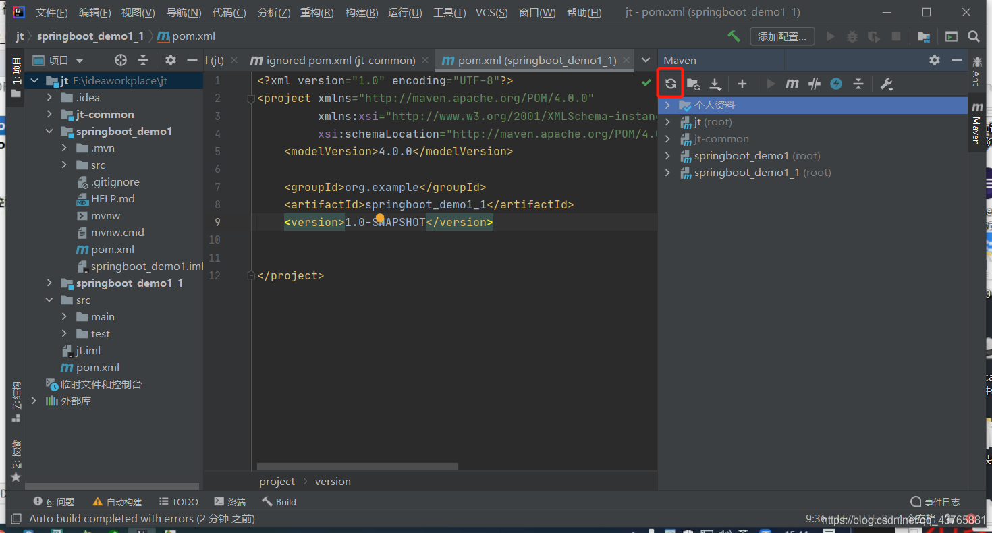Expand the .idea folder

click(49, 97)
